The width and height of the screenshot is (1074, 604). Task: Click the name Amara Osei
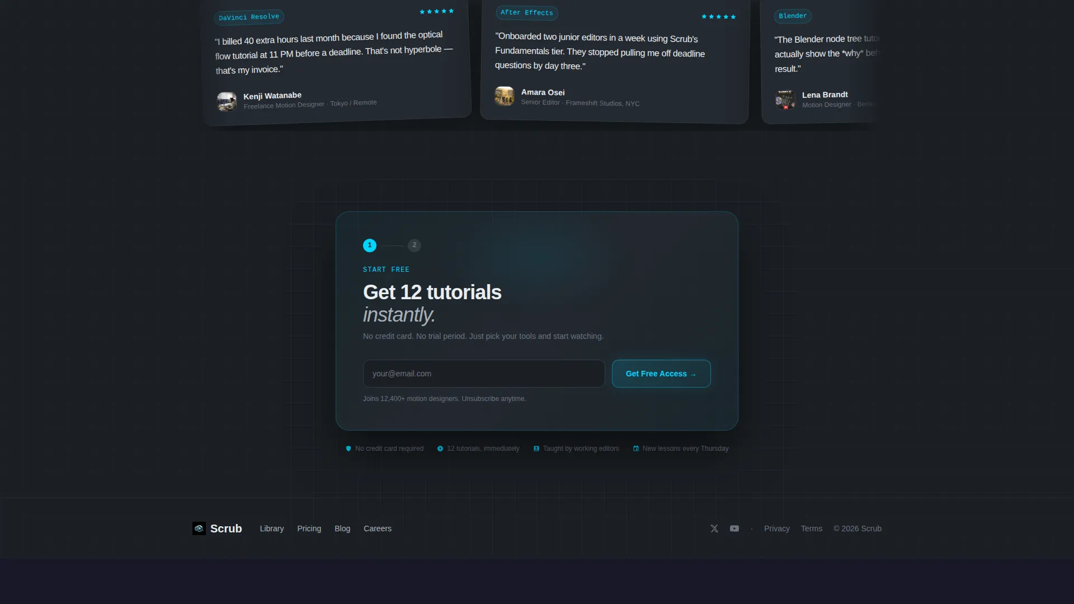pyautogui.click(x=543, y=92)
